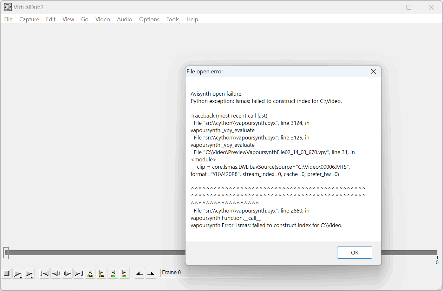443x291 pixels.
Task: Seek to previous scene change
Action: 113,273
